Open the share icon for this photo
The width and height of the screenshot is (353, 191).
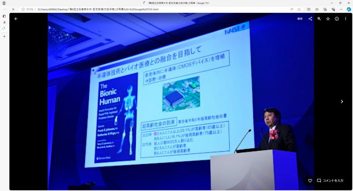(x=310, y=19)
